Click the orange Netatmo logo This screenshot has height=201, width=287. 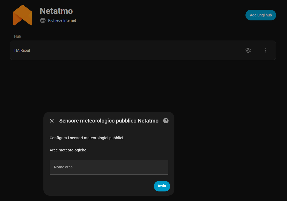click(23, 15)
